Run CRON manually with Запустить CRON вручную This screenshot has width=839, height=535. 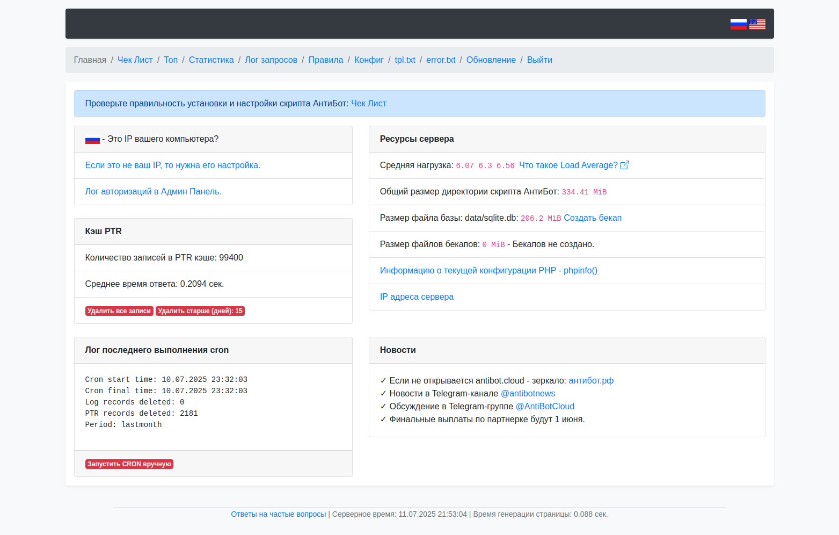pos(129,464)
